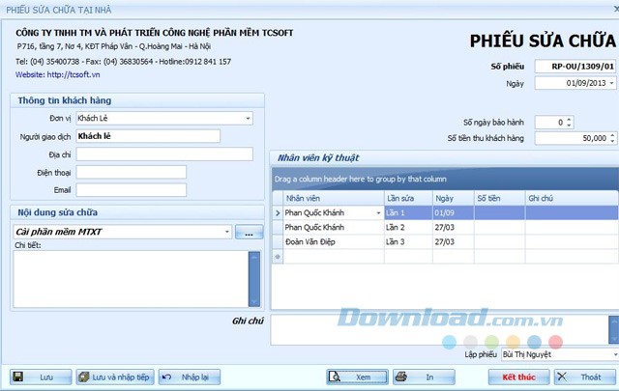Click the ellipsis browse button beside Cài phần mềm MTXT

[x=249, y=233]
